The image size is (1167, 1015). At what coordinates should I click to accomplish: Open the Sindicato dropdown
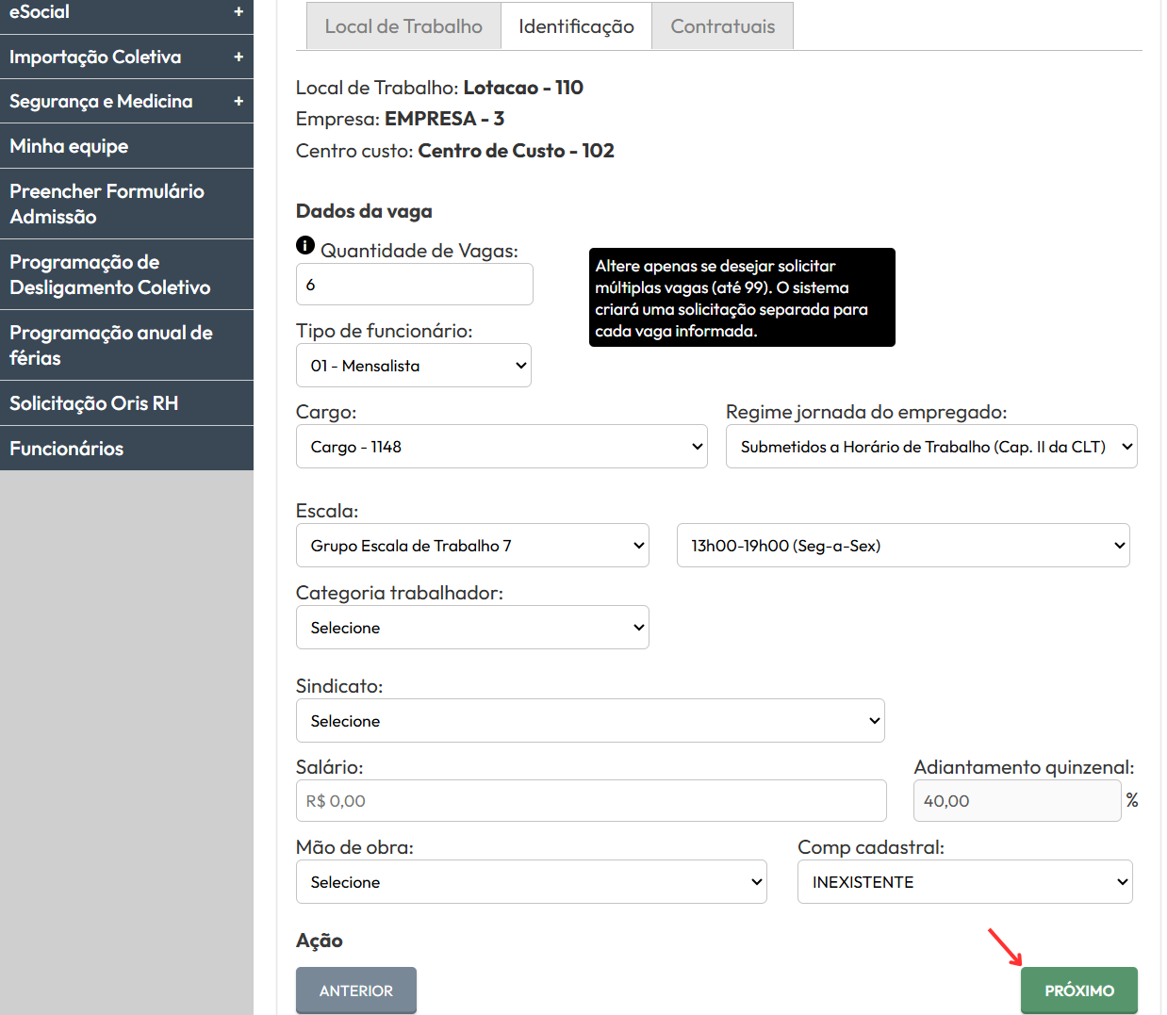point(590,721)
